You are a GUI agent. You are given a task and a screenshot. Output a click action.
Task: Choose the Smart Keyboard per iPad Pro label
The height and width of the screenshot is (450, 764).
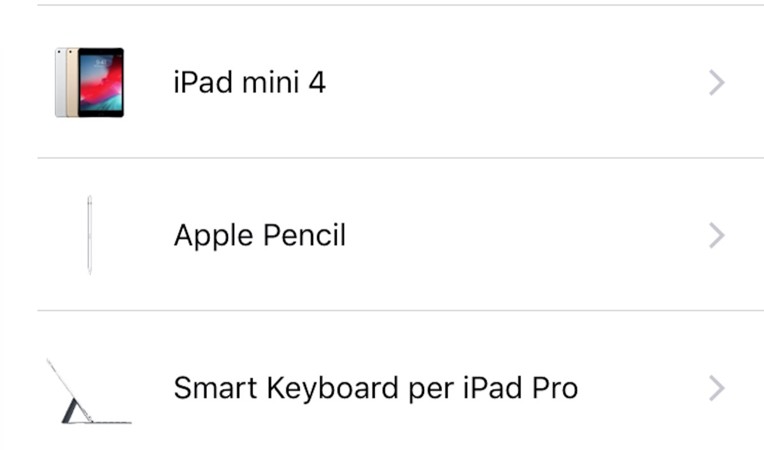tap(376, 388)
